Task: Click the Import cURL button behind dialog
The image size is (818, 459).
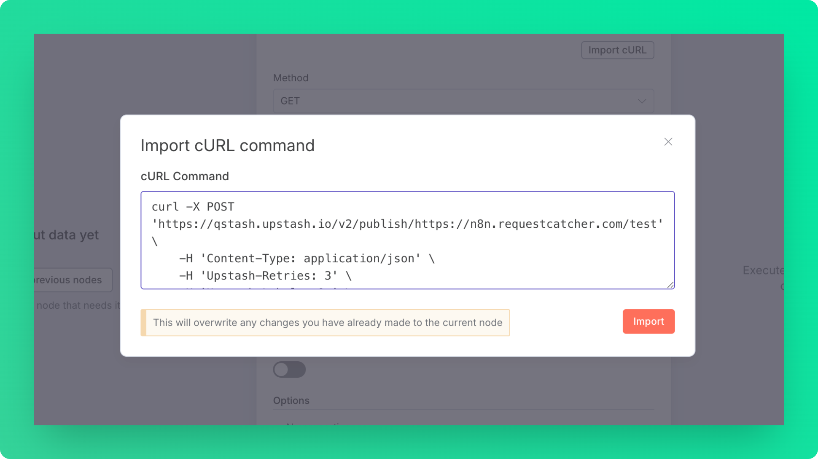Action: (x=617, y=50)
